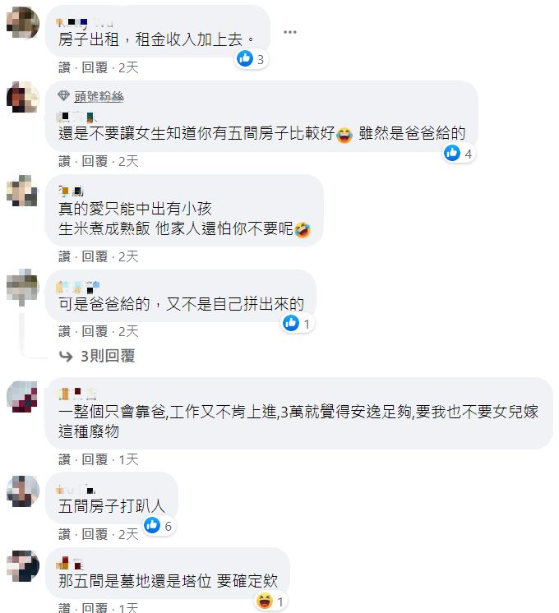Open the first commenter's profile picture
Viewport: 559px width, 613px height.
pos(23,23)
